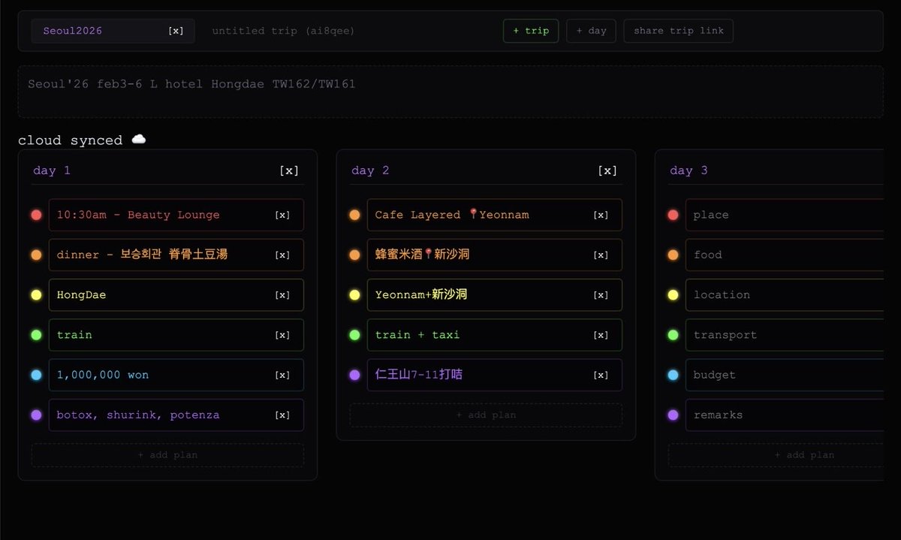
Task: Focus the day 3 remarks field
Action: point(785,415)
